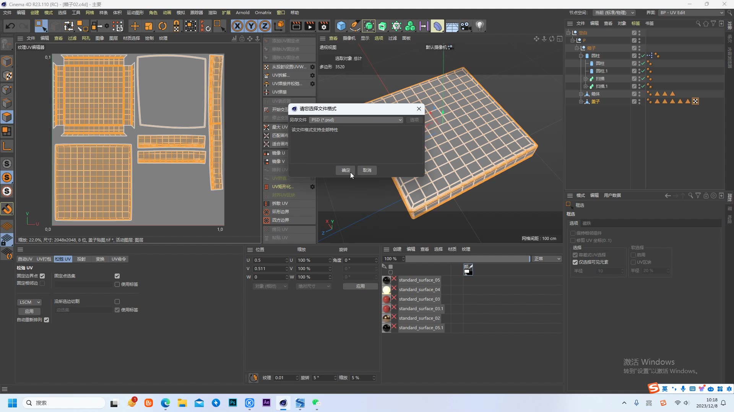Open the LSCM algorithm dropdown
734x412 pixels.
click(x=29, y=302)
